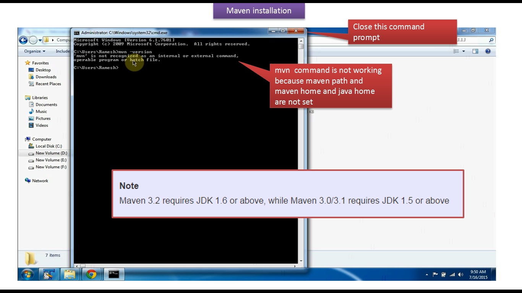Open the views dropdown arrow in Explorer
This screenshot has height=293, width=522.
tap(464, 51)
